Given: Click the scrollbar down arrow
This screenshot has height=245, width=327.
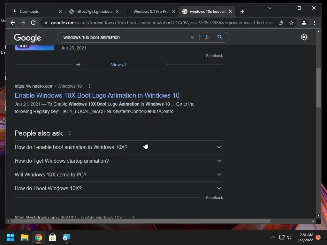Looking at the screenshot, I should 318,216.
